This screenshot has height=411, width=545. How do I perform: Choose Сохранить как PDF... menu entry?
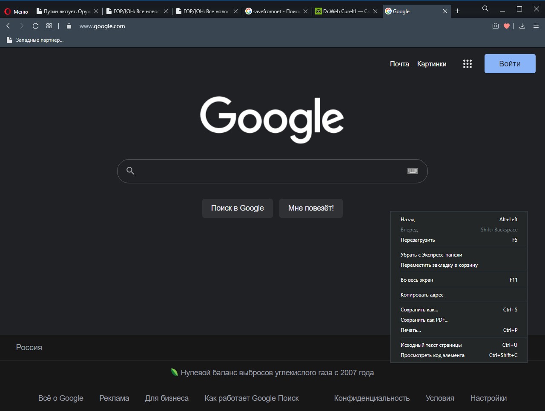click(459, 320)
